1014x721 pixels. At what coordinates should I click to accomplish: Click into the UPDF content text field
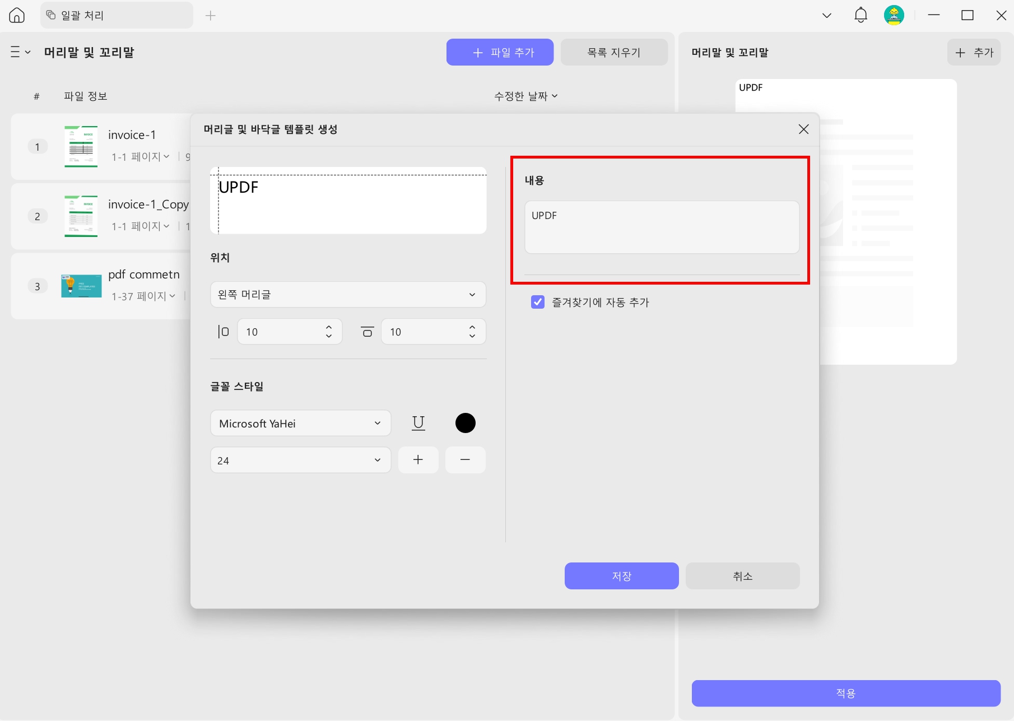click(662, 227)
